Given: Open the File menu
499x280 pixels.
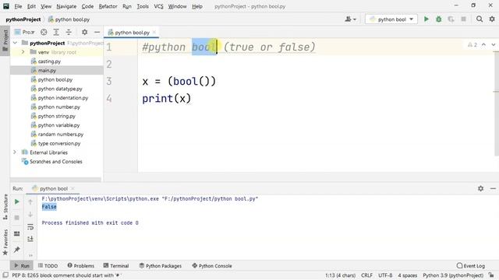Looking at the screenshot, I should [x=18, y=6].
